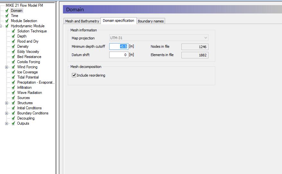282x174 pixels.
Task: Open the Boundary names tab
Action: [x=151, y=21]
